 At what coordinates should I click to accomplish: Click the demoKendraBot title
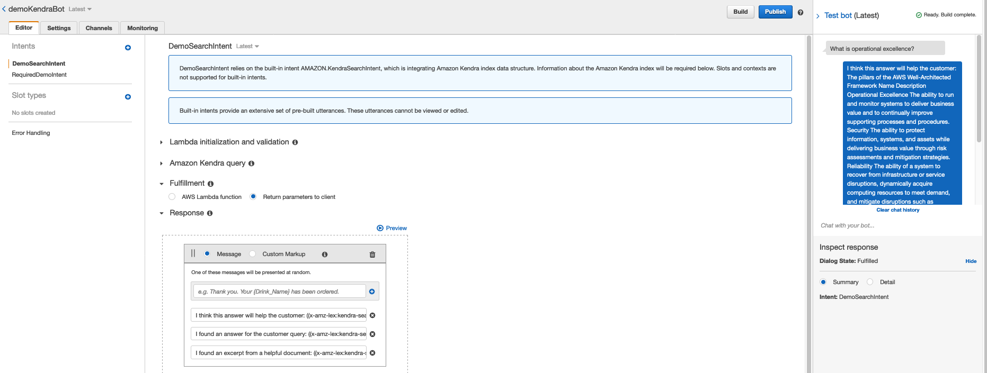(x=37, y=9)
